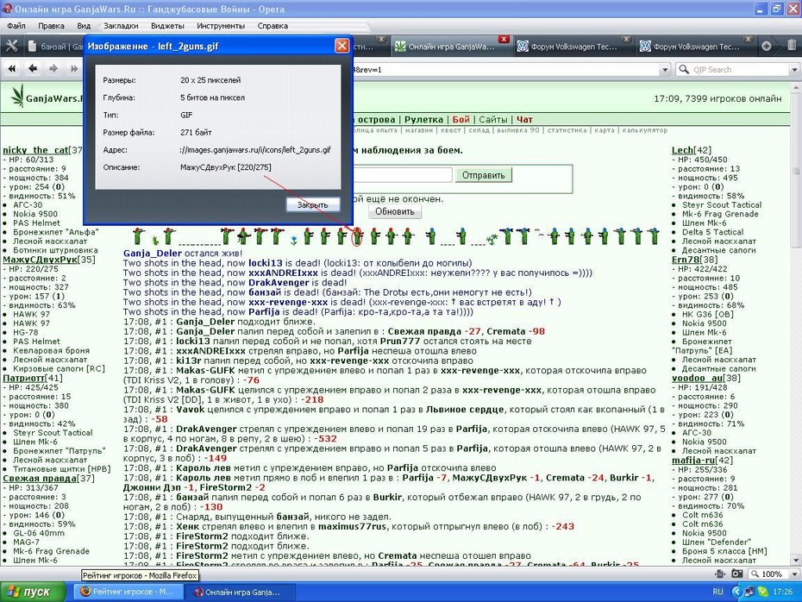Open player mafija-ru profile link

coord(695,460)
